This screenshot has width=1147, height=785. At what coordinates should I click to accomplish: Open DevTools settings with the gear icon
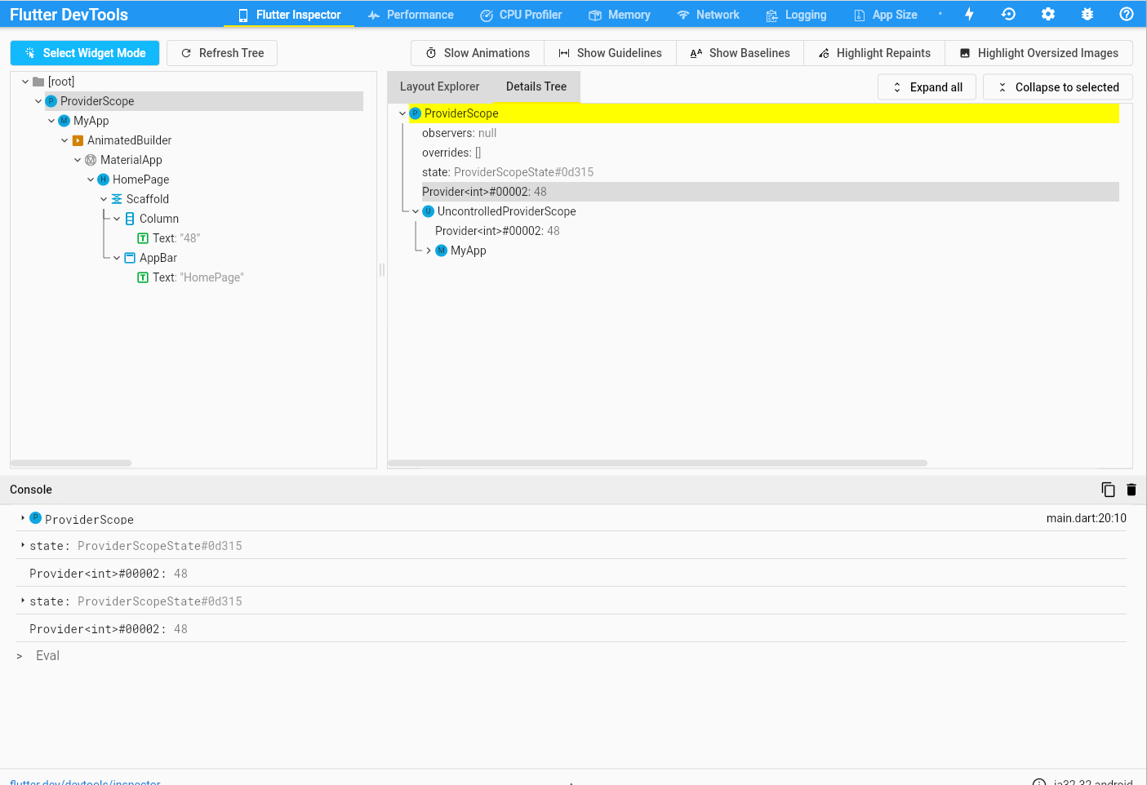pos(1047,14)
